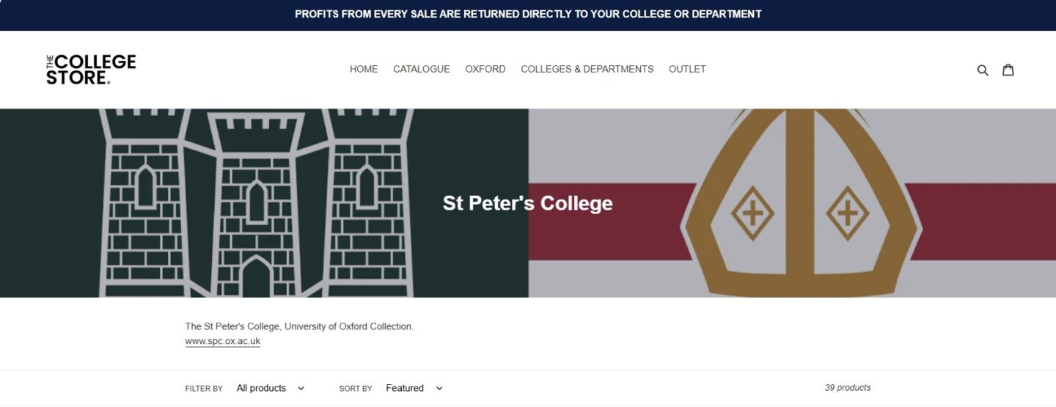Click The College Store logo
The height and width of the screenshot is (407, 1056).
tap(91, 70)
